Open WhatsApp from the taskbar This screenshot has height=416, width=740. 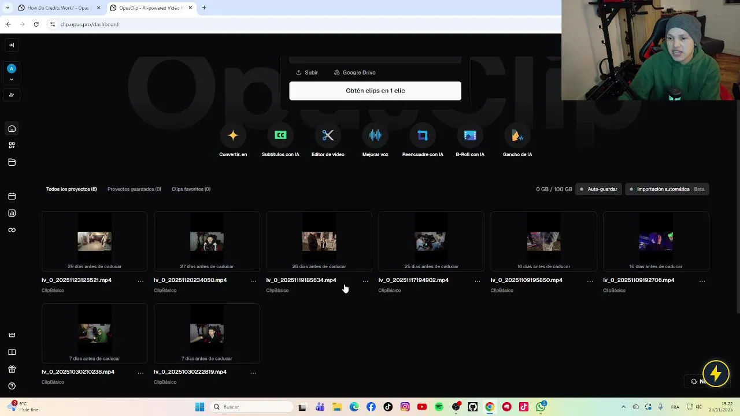(541, 407)
